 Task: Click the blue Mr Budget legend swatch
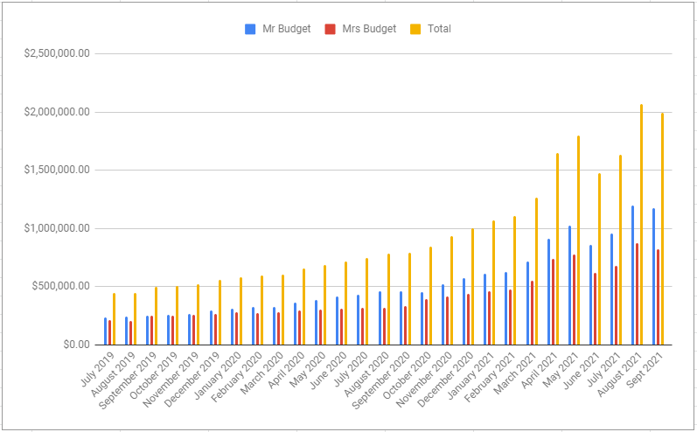250,29
